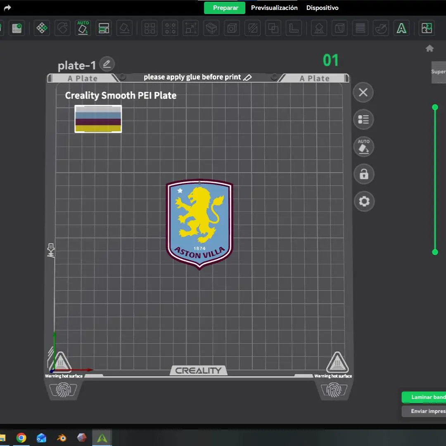Auto orient objects on this plate
This screenshot has height=446, width=446.
point(363,147)
